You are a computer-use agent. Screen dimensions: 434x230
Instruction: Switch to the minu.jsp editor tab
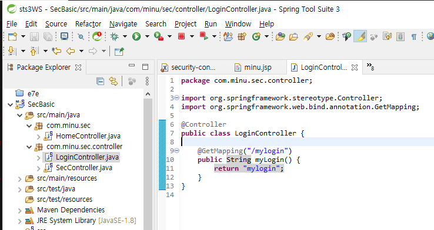pos(253,67)
